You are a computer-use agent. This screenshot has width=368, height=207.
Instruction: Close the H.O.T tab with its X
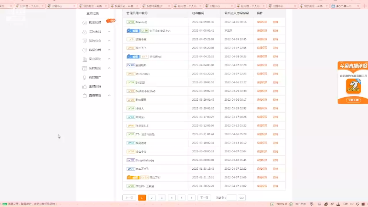358,6
